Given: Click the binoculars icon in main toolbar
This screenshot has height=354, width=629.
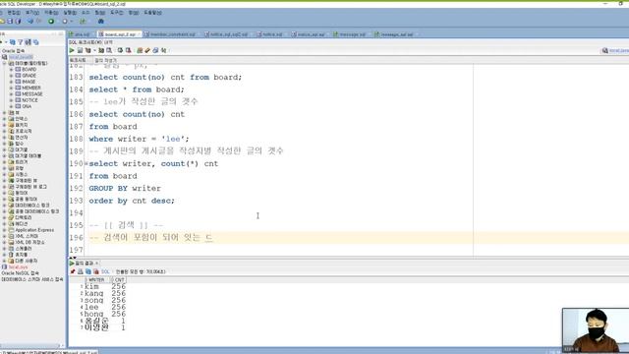Looking at the screenshot, I should 100,22.
